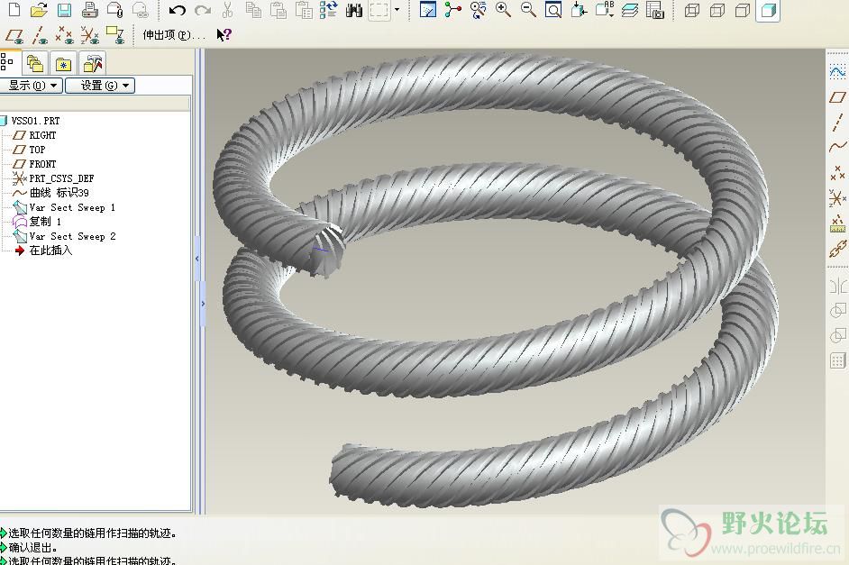Image resolution: width=849 pixels, height=565 pixels.
Task: Click the Reorient view icon
Action: tap(579, 10)
